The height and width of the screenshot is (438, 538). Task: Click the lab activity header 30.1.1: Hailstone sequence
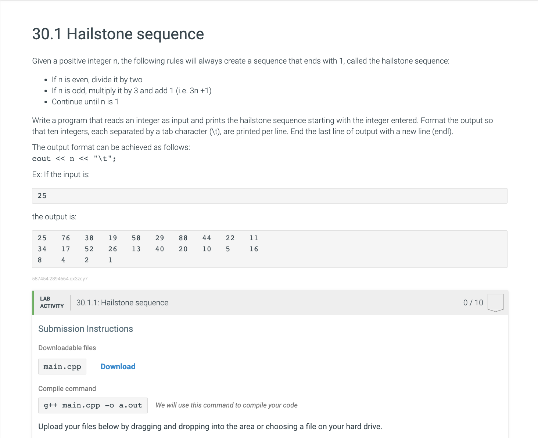click(x=122, y=302)
